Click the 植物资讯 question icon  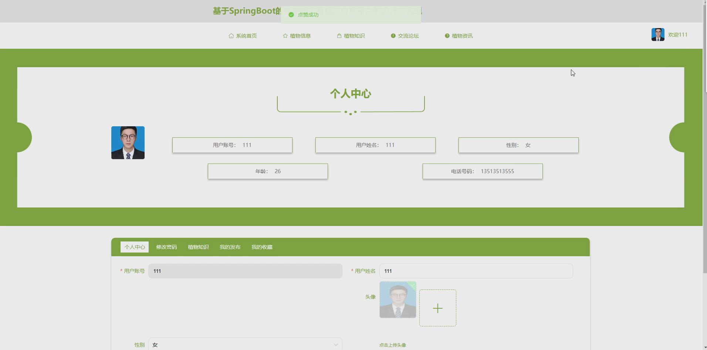point(446,35)
